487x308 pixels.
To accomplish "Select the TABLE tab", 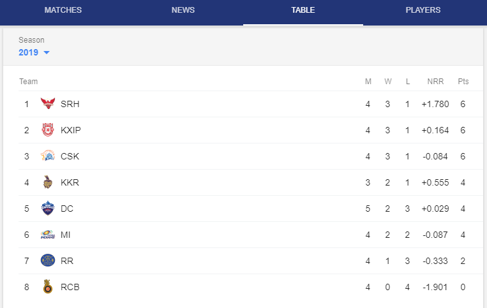I will (x=303, y=10).
